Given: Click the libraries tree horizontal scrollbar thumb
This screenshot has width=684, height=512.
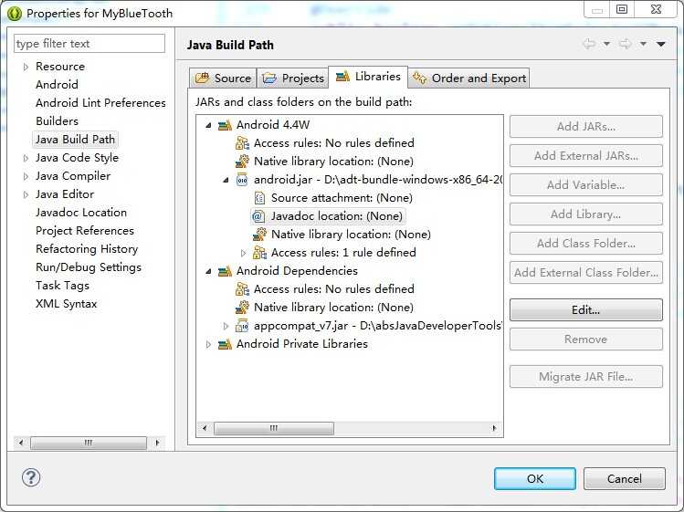Looking at the screenshot, I should coord(274,428).
